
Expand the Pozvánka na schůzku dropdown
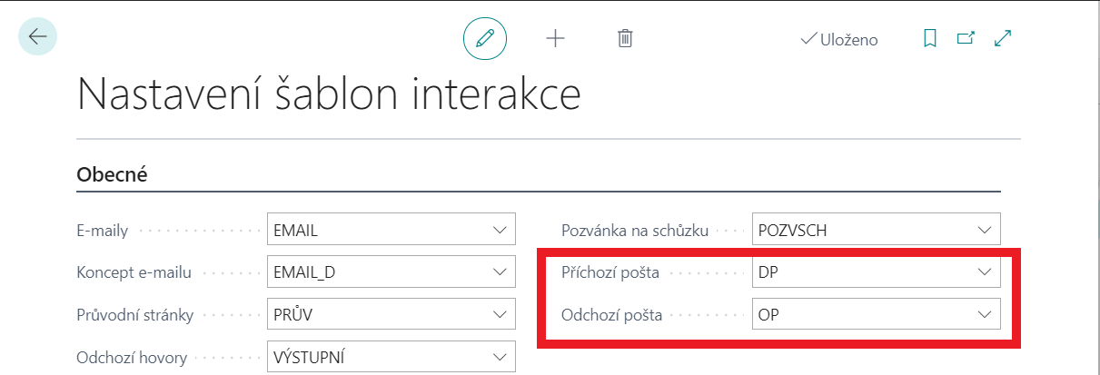click(984, 230)
